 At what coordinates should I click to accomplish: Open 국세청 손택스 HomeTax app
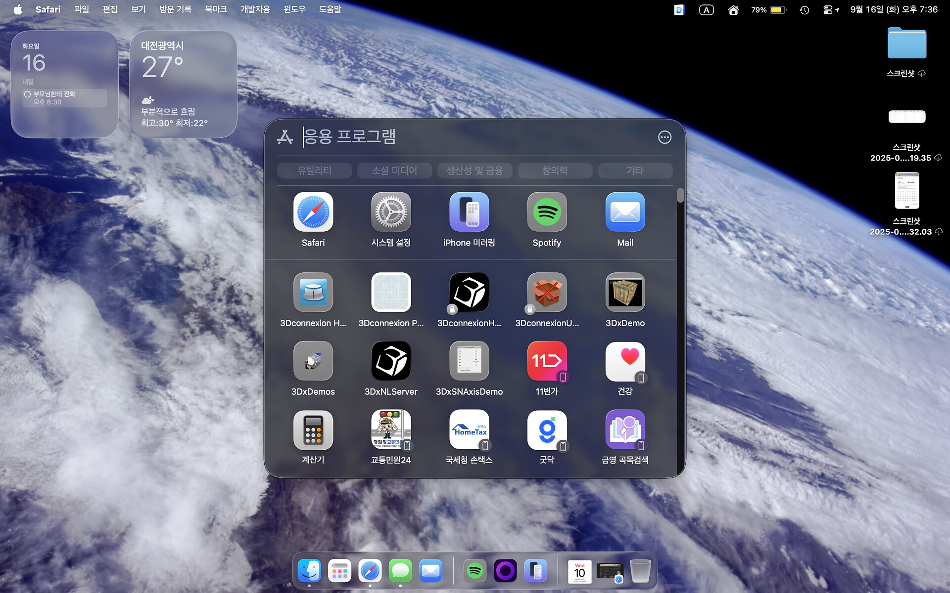click(469, 430)
